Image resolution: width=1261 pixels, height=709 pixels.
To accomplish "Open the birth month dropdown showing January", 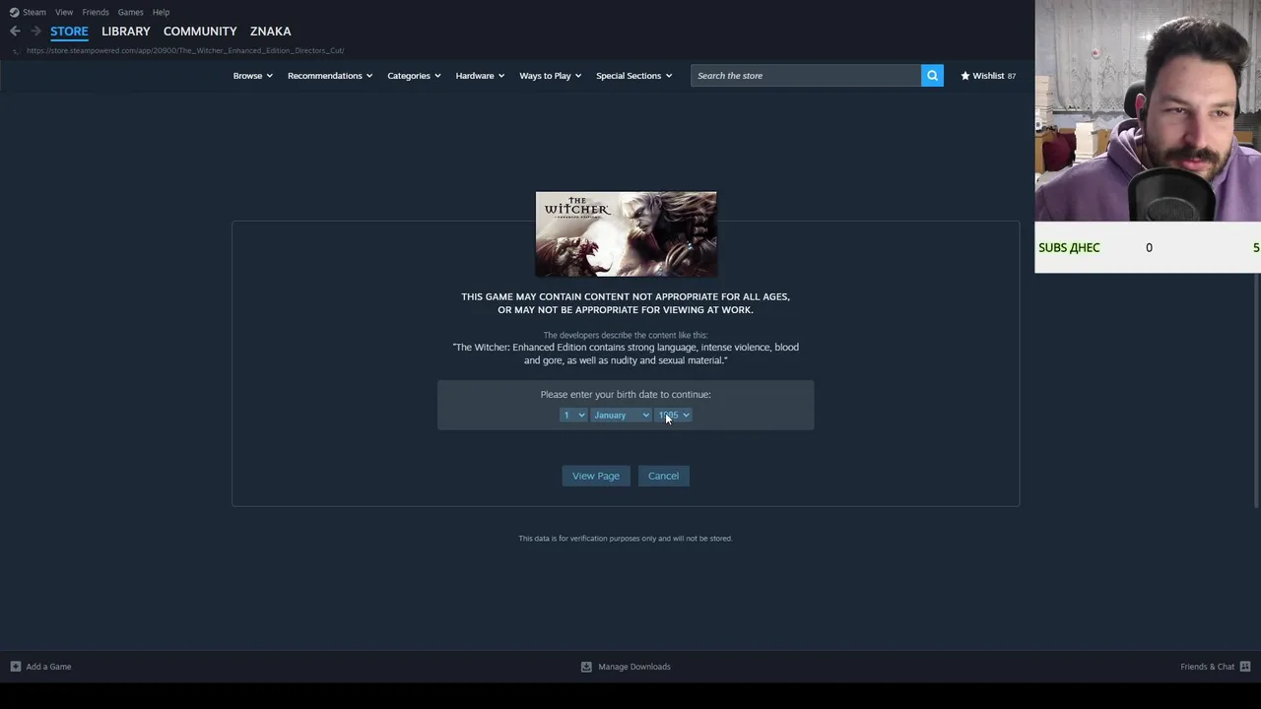I will (x=621, y=416).
